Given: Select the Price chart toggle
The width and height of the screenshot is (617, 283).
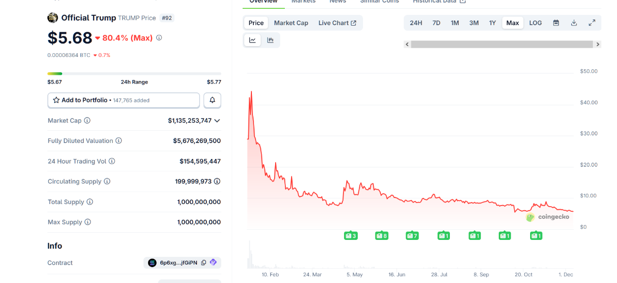Looking at the screenshot, I should 256,23.
